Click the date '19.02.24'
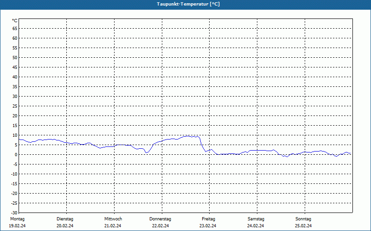The height and width of the screenshot is (231, 371). 17,226
